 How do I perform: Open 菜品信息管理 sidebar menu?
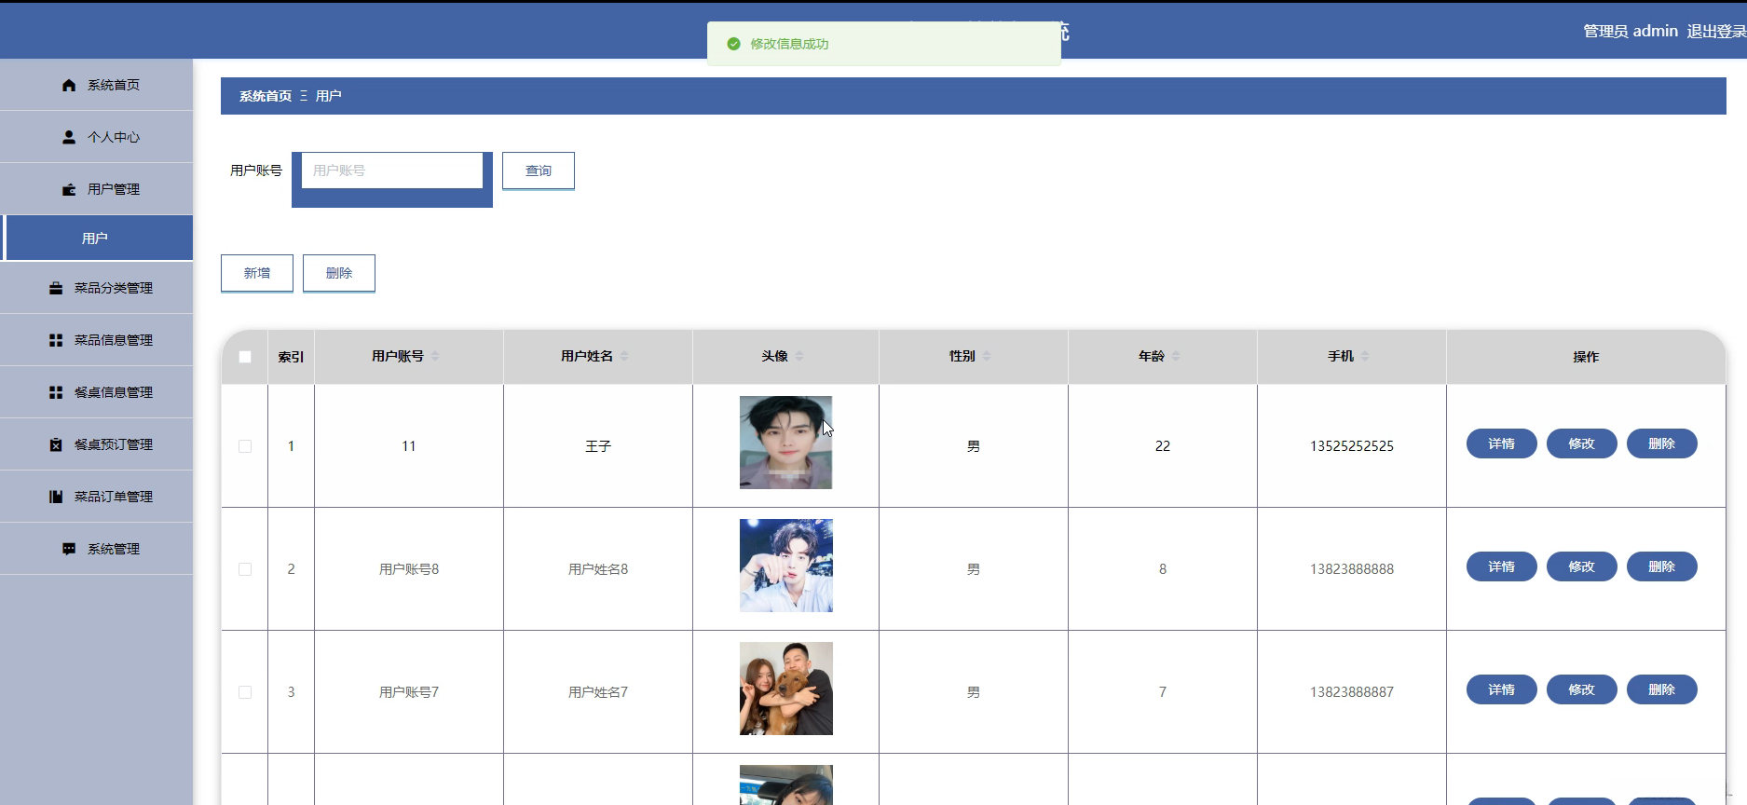[97, 340]
